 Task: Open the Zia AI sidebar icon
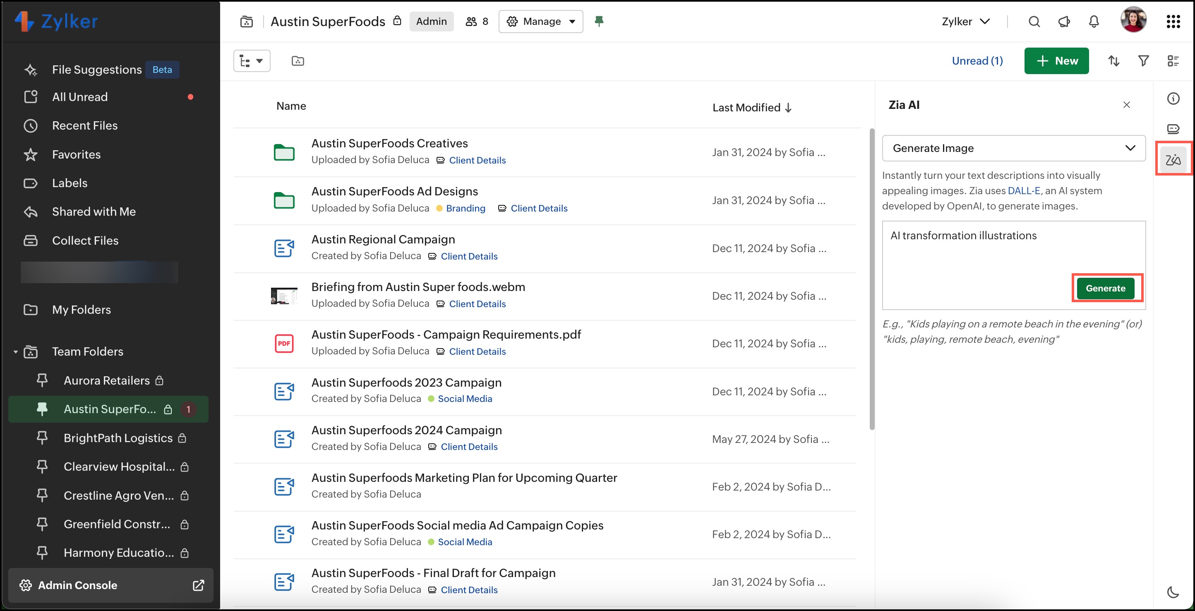[1173, 160]
